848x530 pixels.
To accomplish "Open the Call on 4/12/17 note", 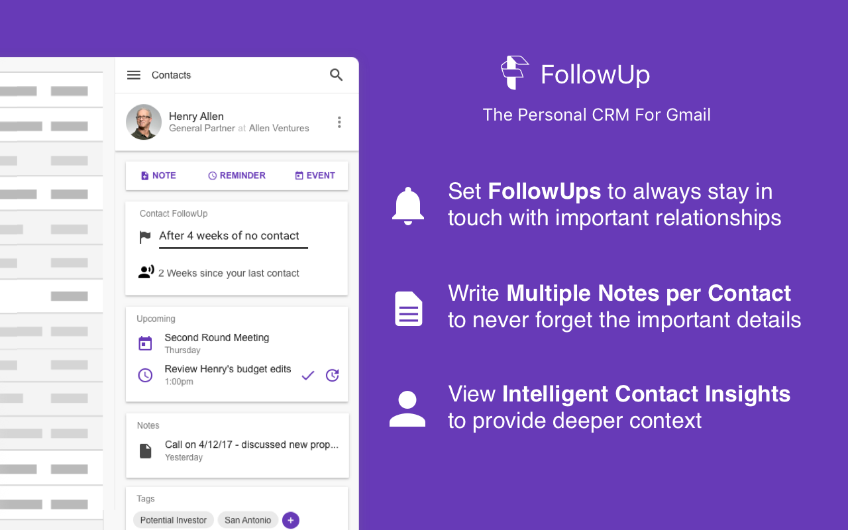I will pos(251,445).
